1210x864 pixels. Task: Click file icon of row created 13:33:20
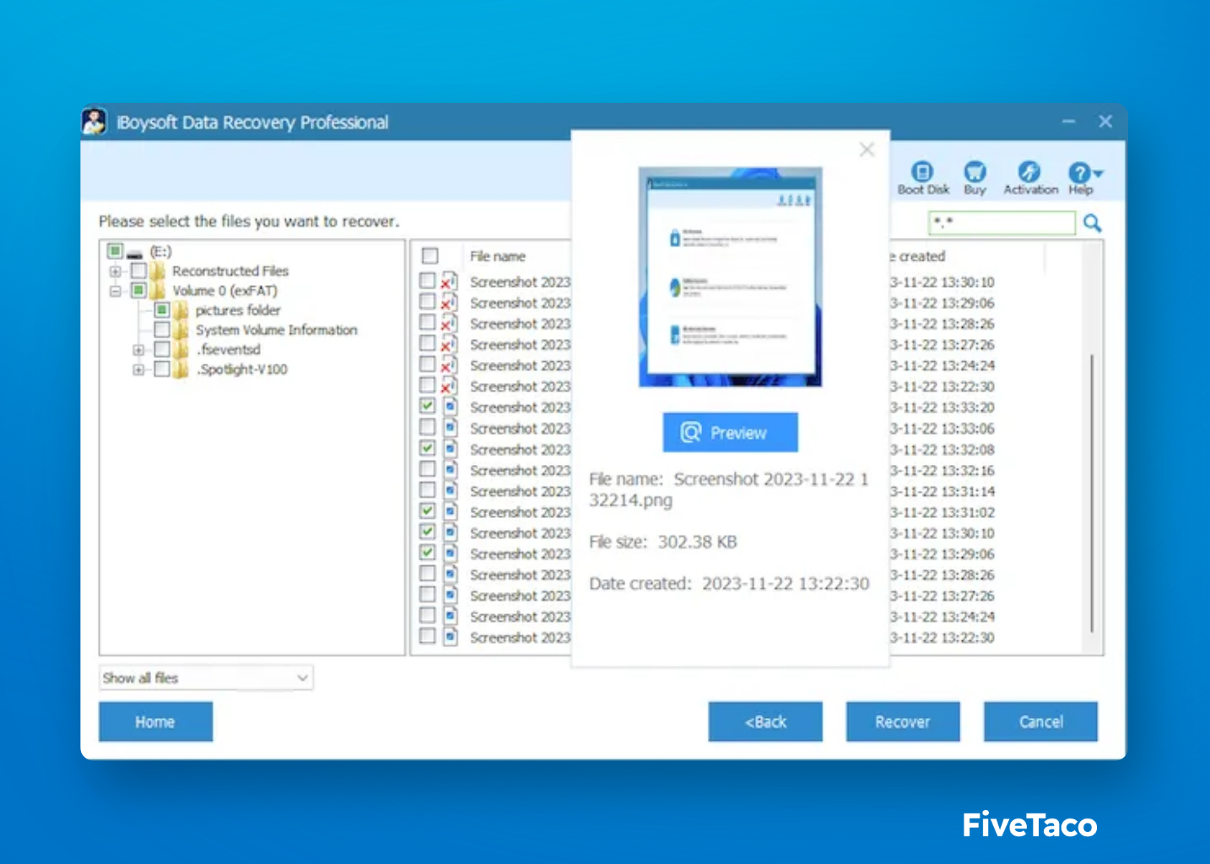[x=450, y=407]
